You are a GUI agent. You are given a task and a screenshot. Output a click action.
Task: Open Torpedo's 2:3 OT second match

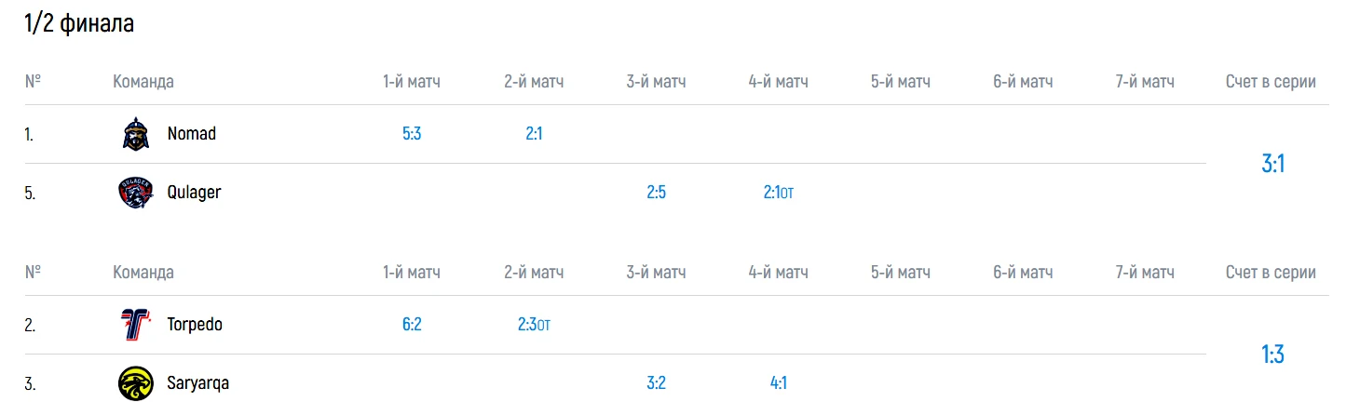coord(534,325)
